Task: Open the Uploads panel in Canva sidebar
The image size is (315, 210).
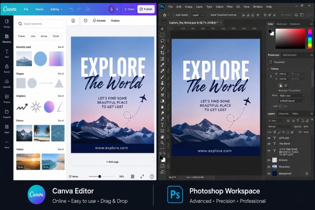Action: [7, 84]
